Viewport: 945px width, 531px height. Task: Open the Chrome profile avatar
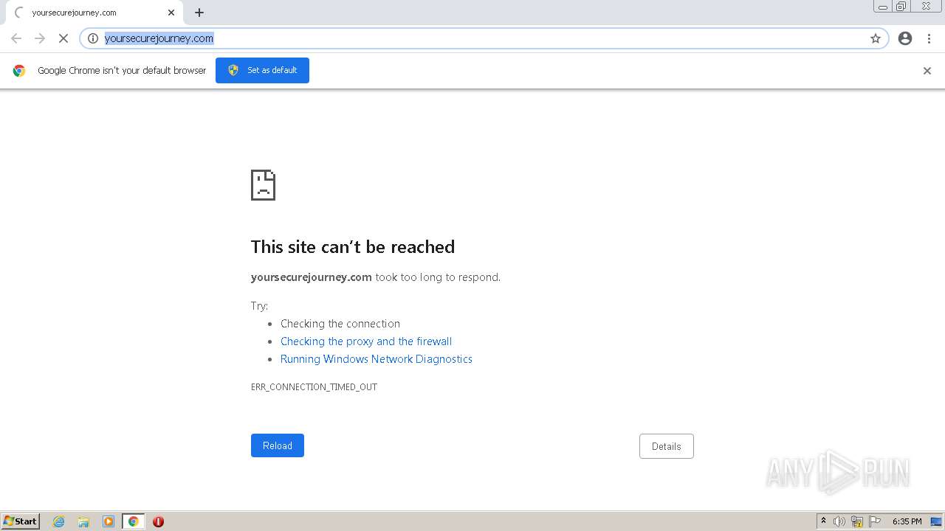point(905,38)
